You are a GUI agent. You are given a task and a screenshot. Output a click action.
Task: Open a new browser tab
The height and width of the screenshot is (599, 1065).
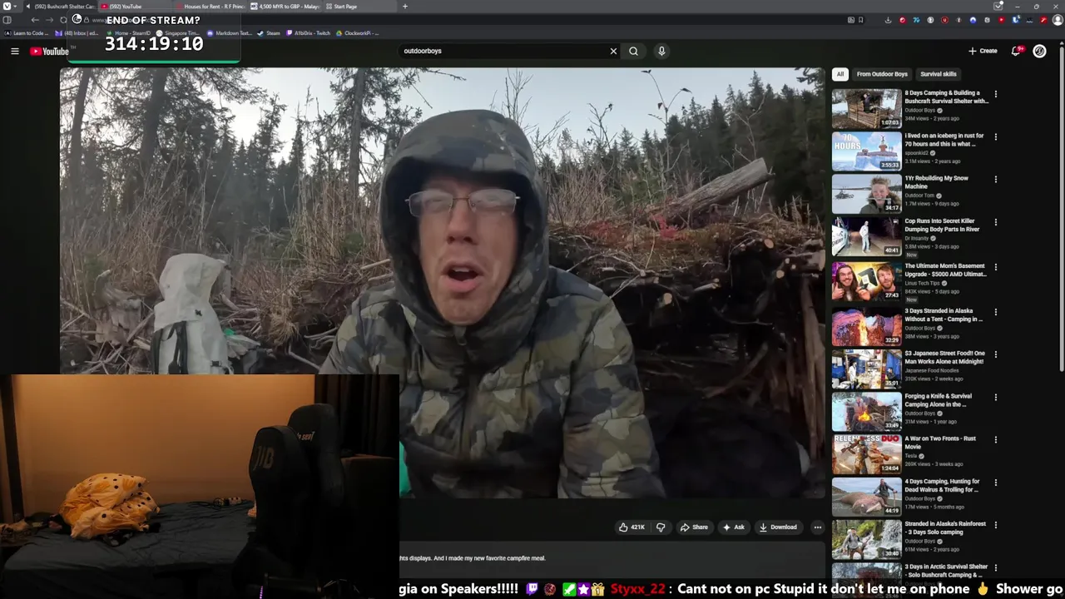pos(405,7)
